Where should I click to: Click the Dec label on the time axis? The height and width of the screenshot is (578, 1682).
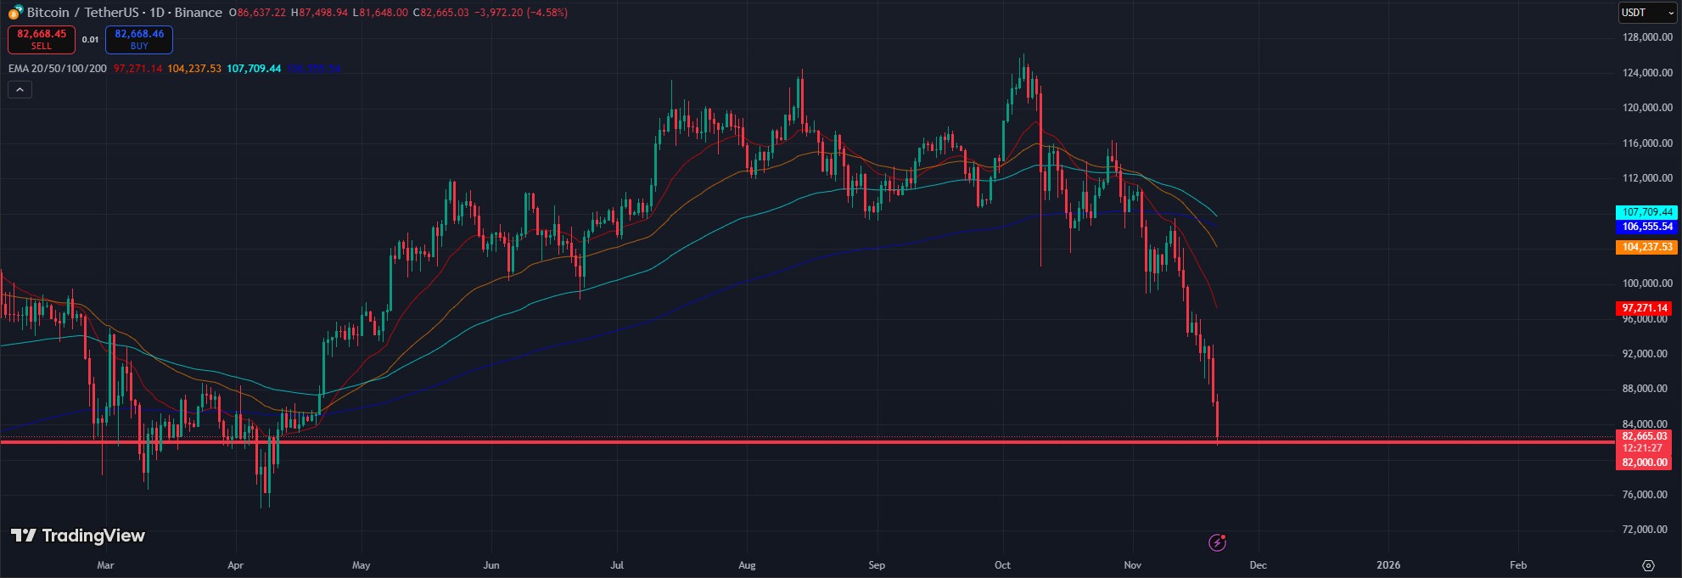pyautogui.click(x=1258, y=565)
